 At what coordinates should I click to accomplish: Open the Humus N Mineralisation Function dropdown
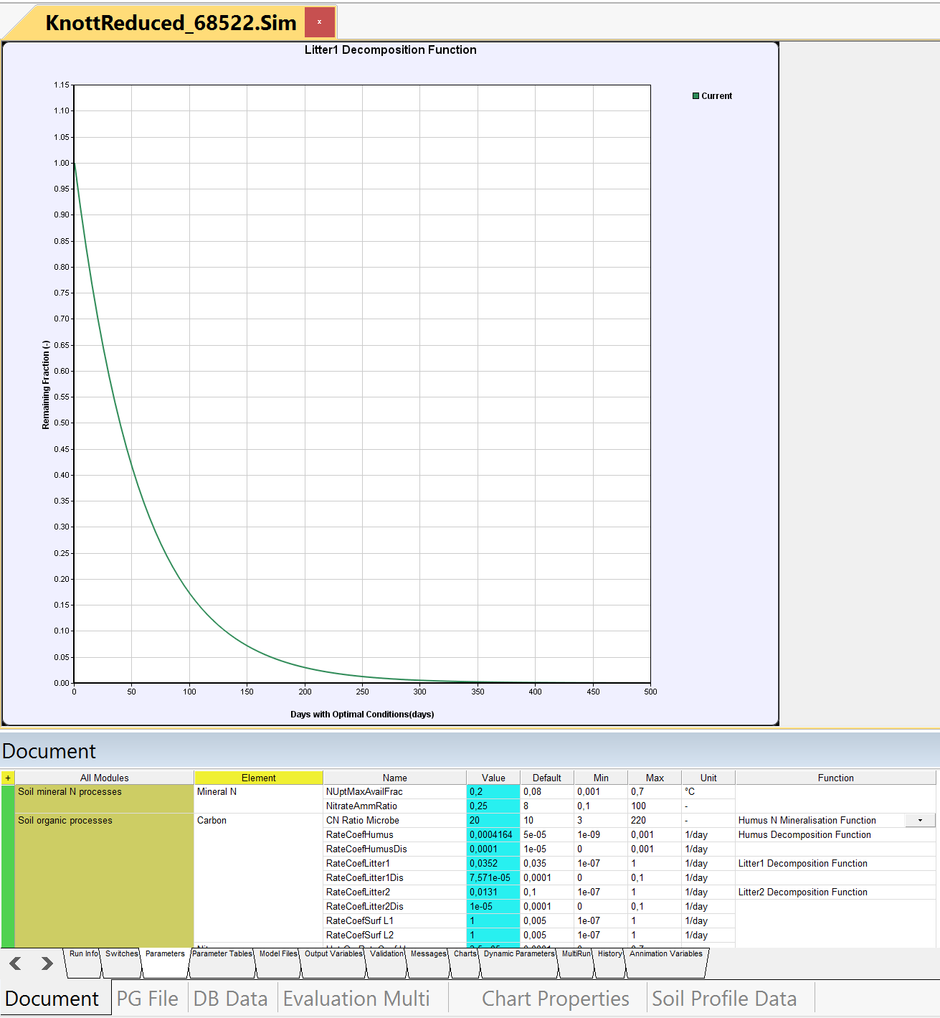click(x=920, y=820)
